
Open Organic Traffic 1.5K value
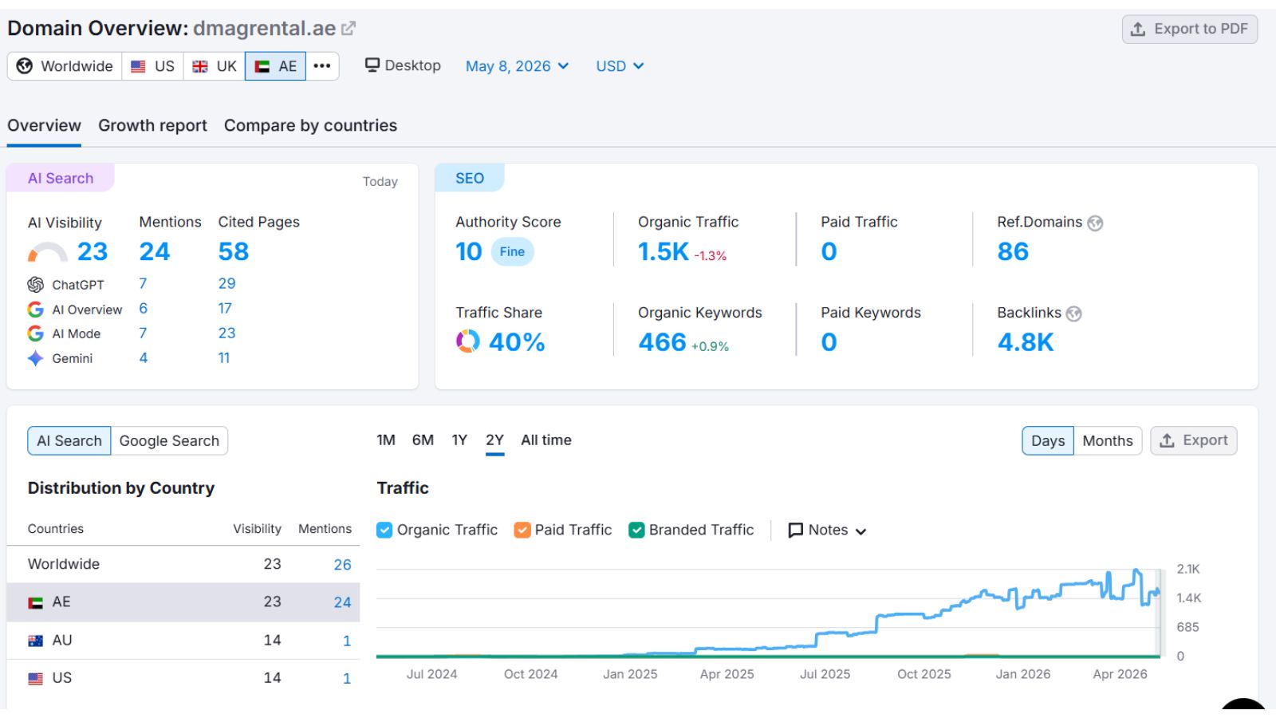[x=663, y=252]
